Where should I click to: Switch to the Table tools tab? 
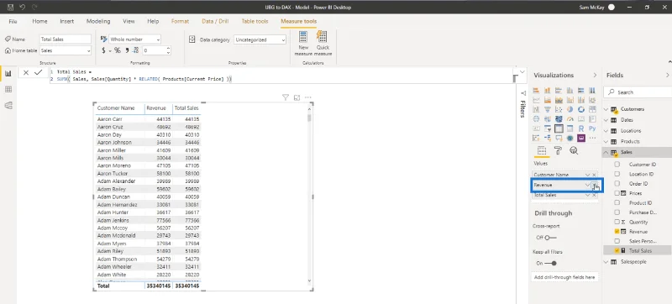(x=255, y=21)
